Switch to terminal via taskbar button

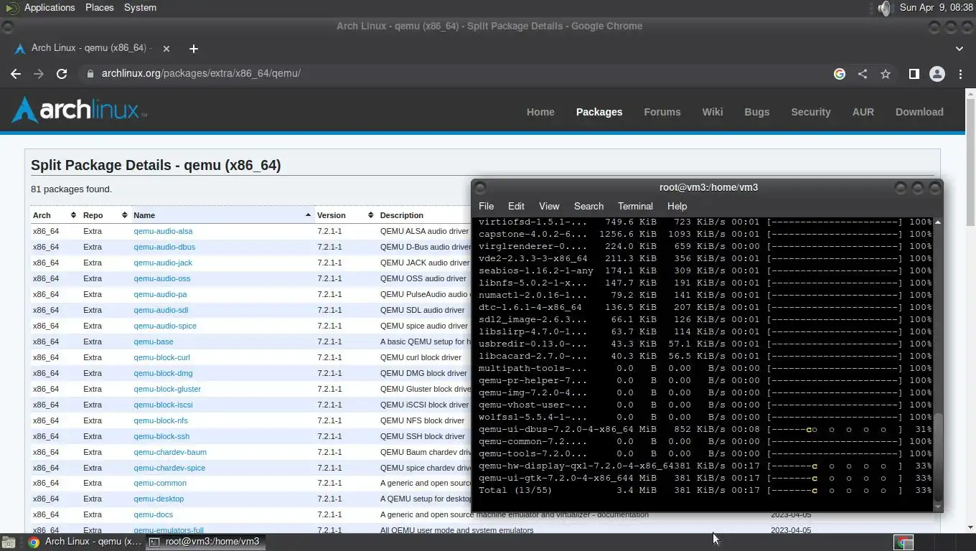click(x=205, y=542)
